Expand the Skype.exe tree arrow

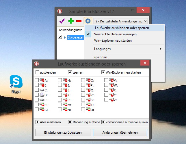[x=65, y=37]
